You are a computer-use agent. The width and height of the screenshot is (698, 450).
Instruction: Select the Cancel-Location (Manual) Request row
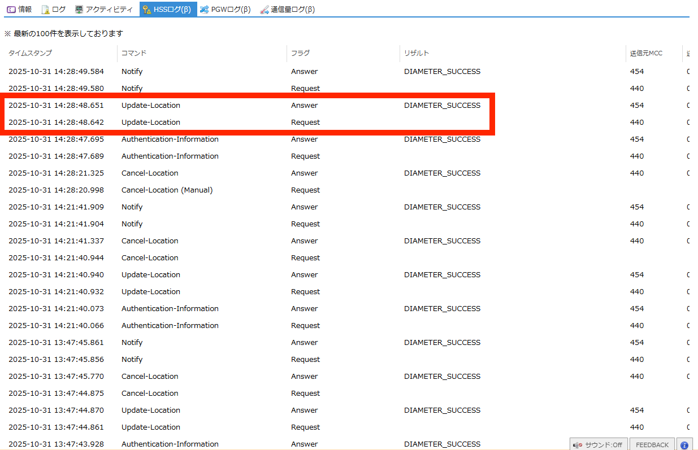pyautogui.click(x=167, y=190)
